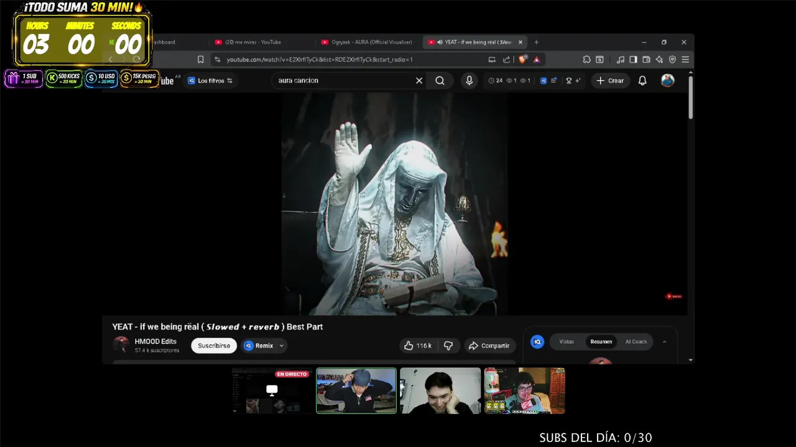Screen dimensions: 796x447
Task: Dislike the video thumbs down icon
Action: [448, 346]
